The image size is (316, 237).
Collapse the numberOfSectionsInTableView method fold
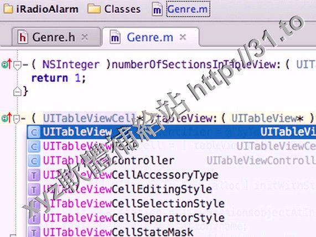pos(17,65)
